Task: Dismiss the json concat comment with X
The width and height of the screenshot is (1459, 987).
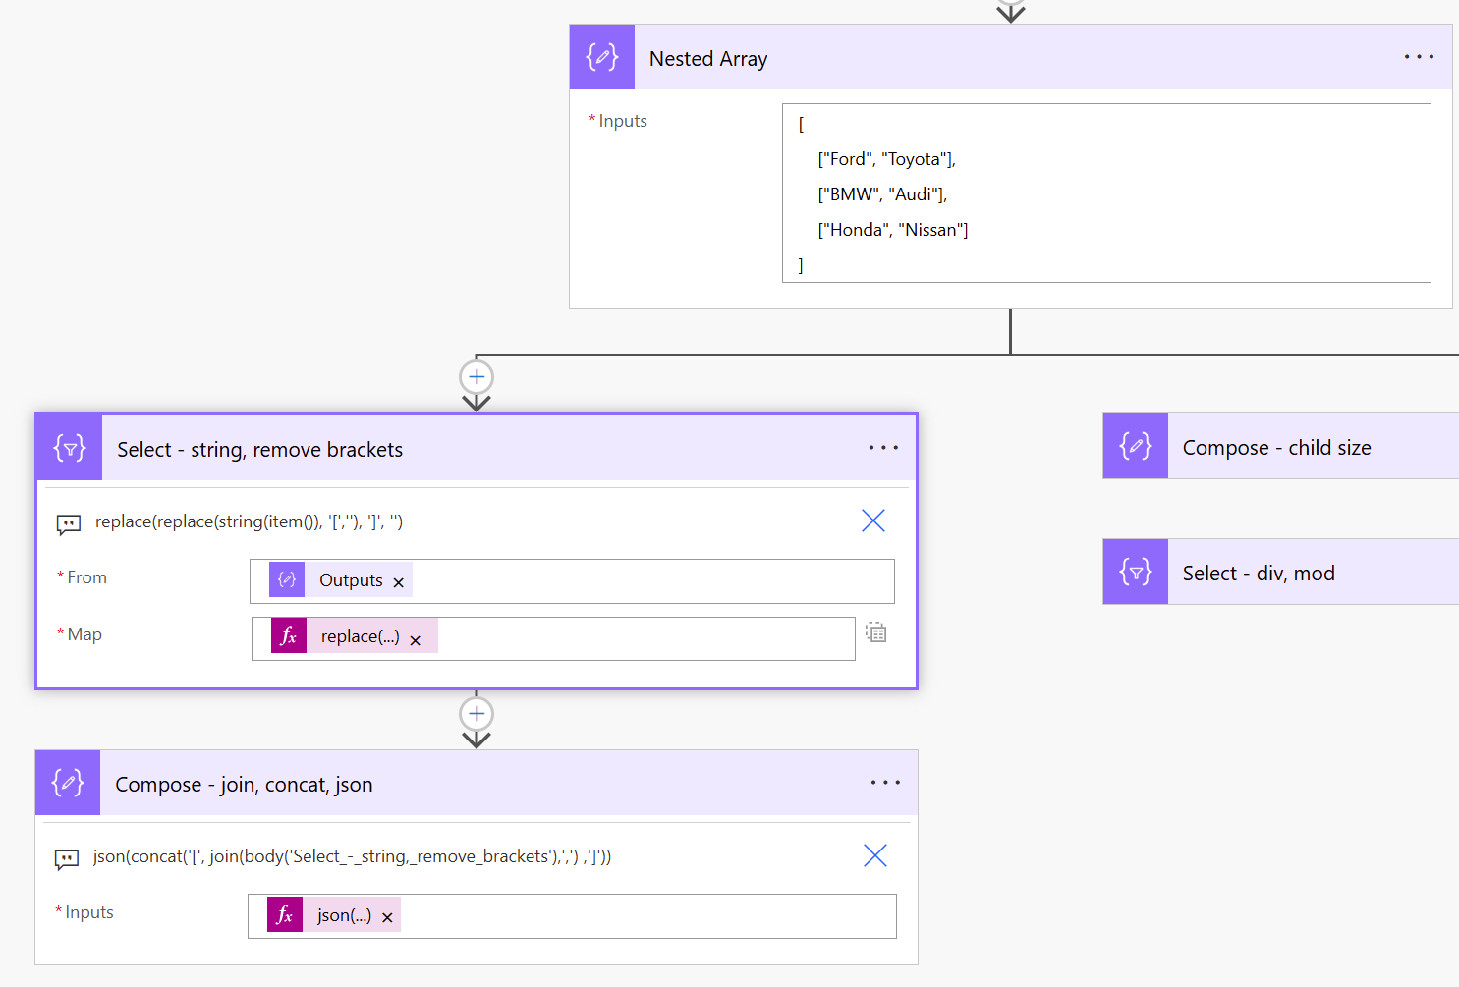Action: (x=874, y=855)
